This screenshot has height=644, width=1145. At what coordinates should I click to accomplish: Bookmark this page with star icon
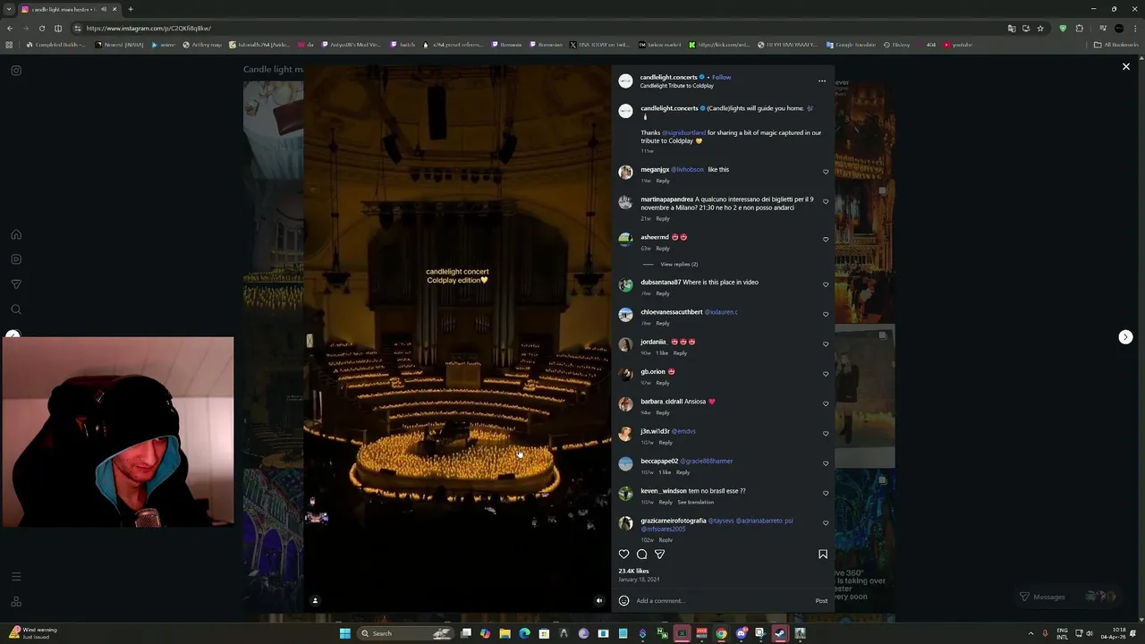(1040, 28)
